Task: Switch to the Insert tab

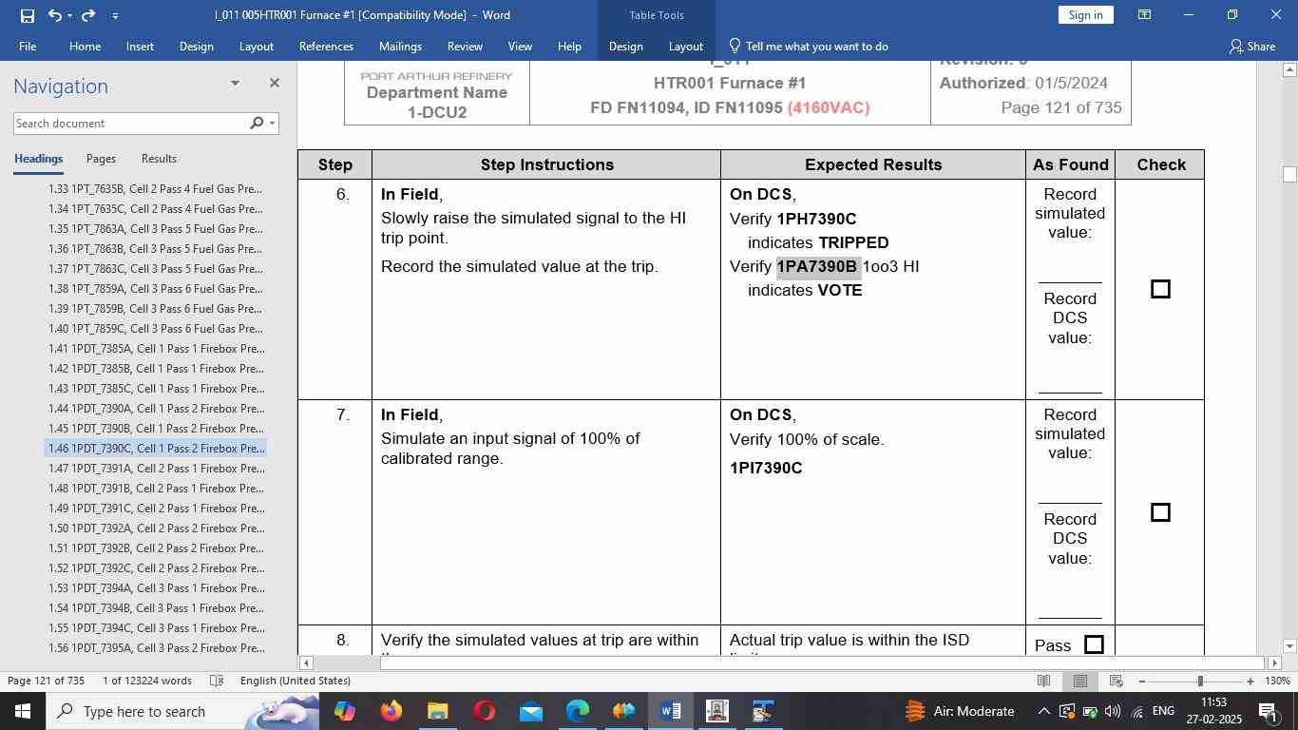Action: pyautogui.click(x=140, y=46)
